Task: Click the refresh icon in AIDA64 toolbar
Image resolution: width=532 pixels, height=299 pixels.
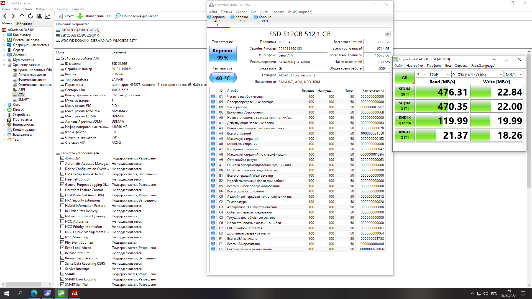Action: [x=30, y=16]
